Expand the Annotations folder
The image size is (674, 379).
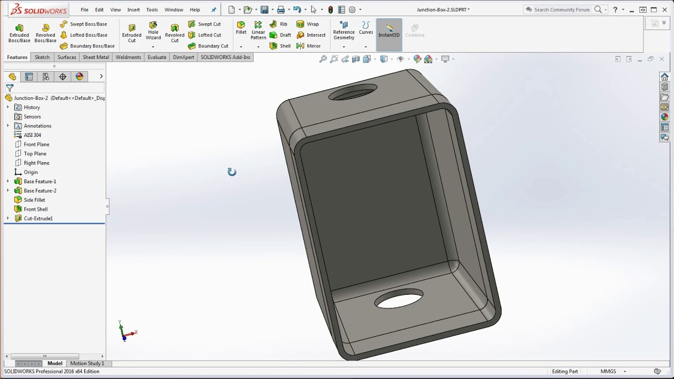click(8, 126)
